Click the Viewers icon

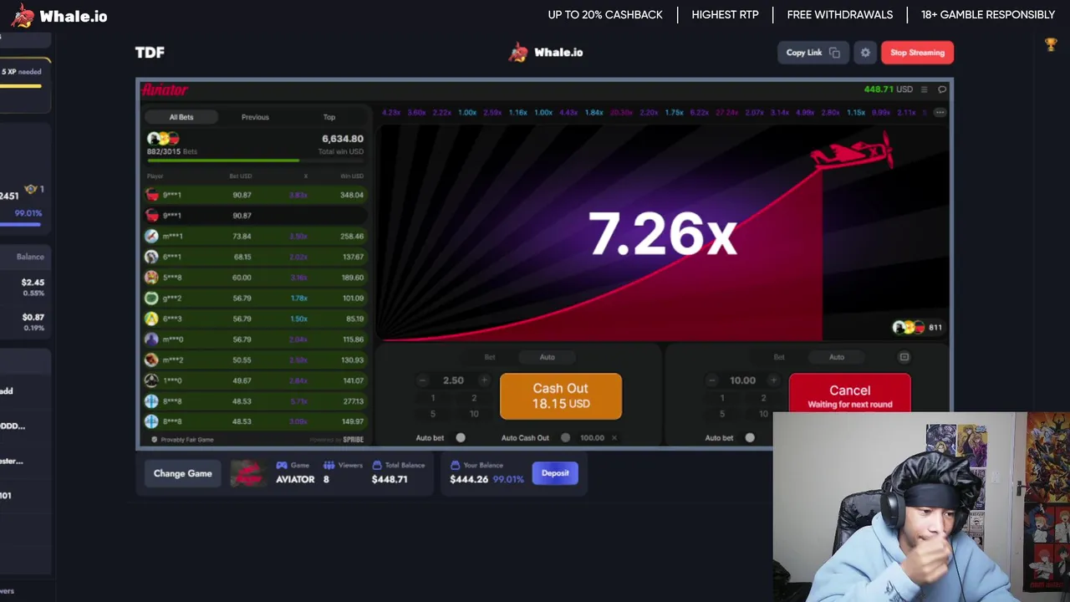[x=329, y=465]
